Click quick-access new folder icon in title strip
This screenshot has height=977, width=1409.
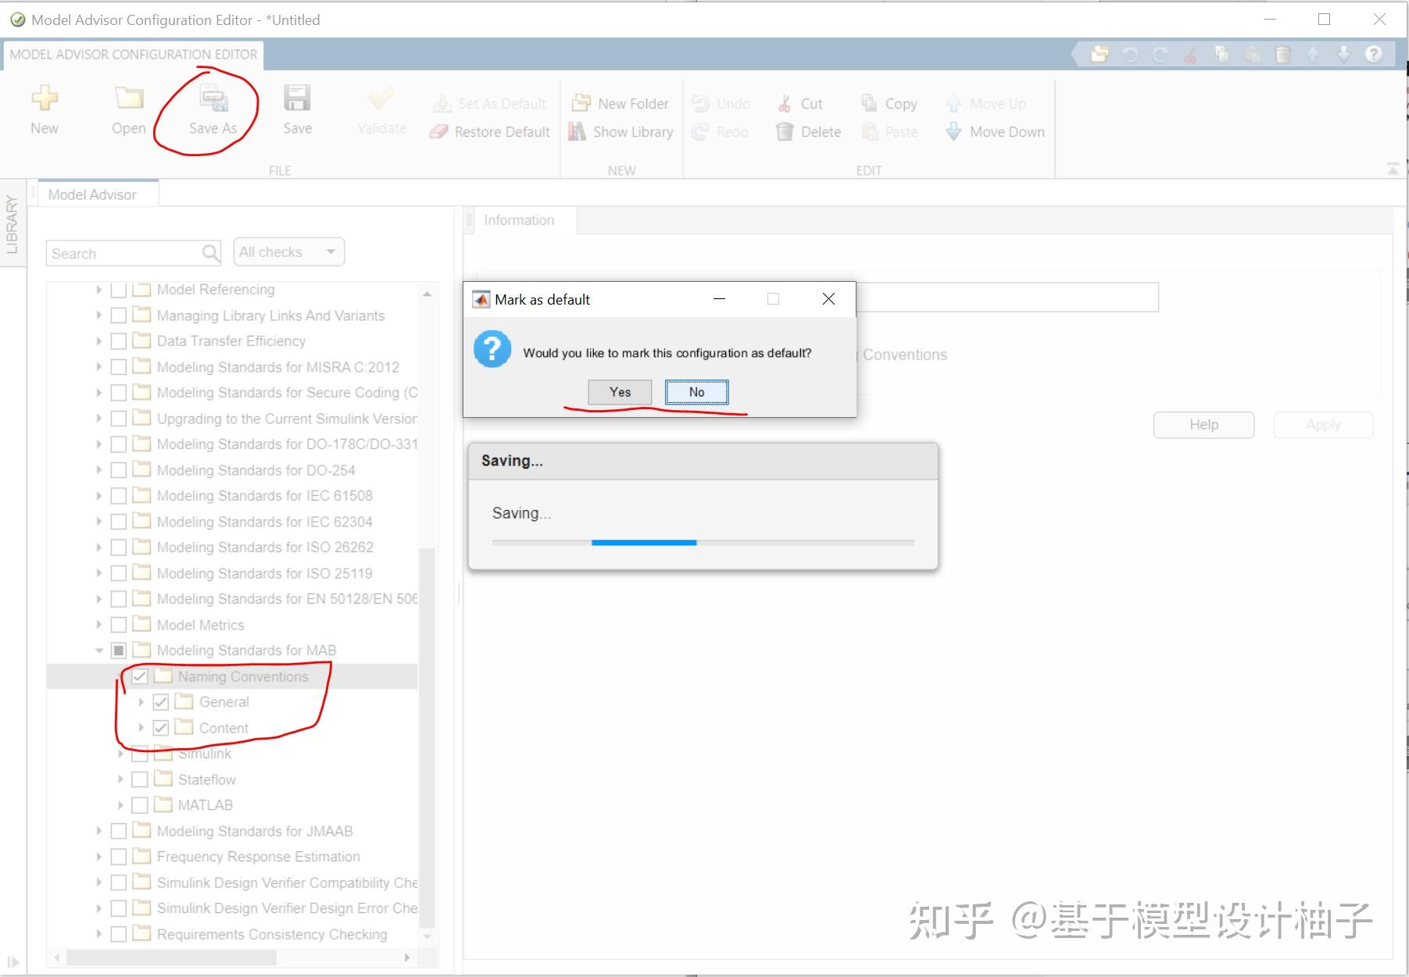pyautogui.click(x=1100, y=54)
